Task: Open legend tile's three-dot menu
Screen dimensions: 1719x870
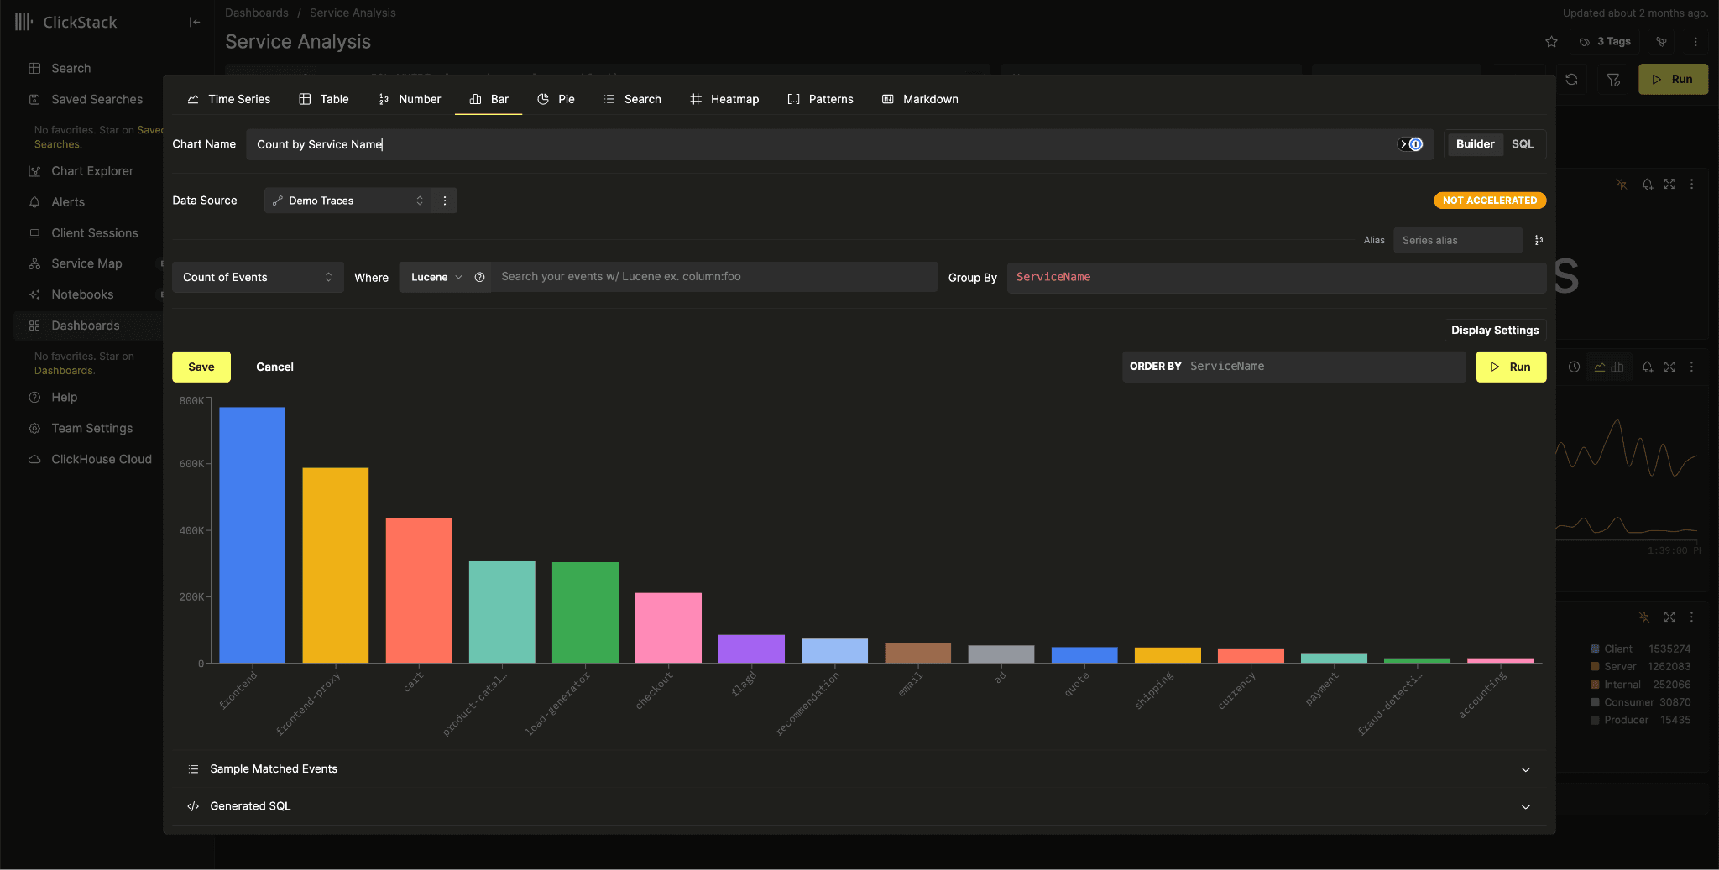Action: [x=1691, y=617]
